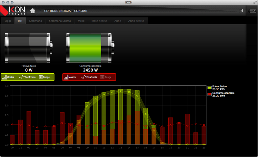Click the Consumo generale battery gauge

[90, 48]
